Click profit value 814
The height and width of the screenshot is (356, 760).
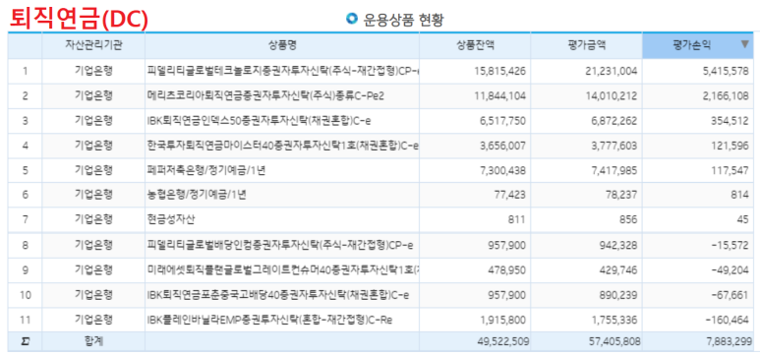(740, 196)
